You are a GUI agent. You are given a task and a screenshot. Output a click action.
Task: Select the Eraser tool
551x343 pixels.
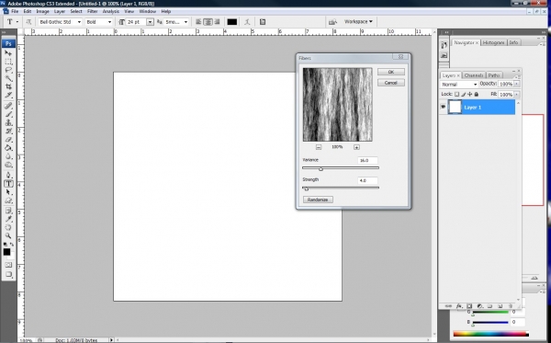(x=8, y=140)
